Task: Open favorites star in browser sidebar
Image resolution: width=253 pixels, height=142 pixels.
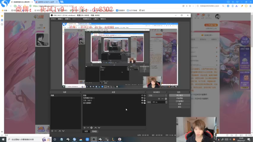Action: pyautogui.click(x=2, y=16)
